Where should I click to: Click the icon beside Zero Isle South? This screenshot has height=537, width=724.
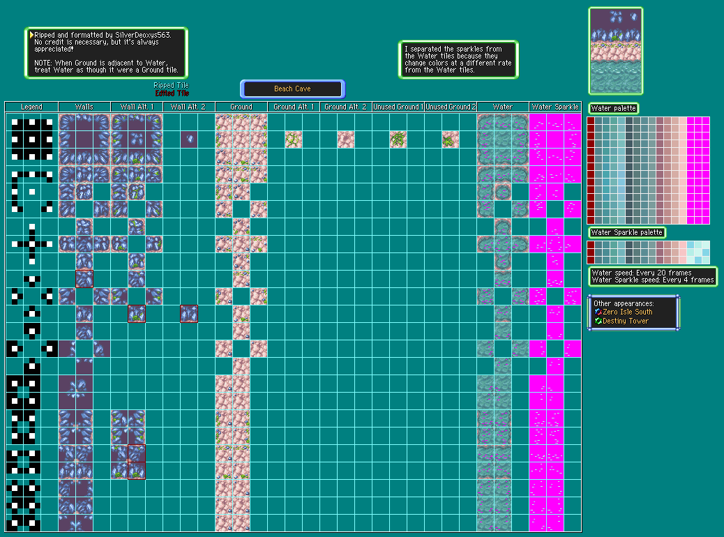tap(598, 312)
